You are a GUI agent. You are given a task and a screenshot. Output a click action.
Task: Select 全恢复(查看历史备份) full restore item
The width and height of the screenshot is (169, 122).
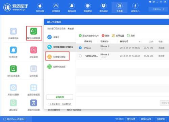[60, 47]
